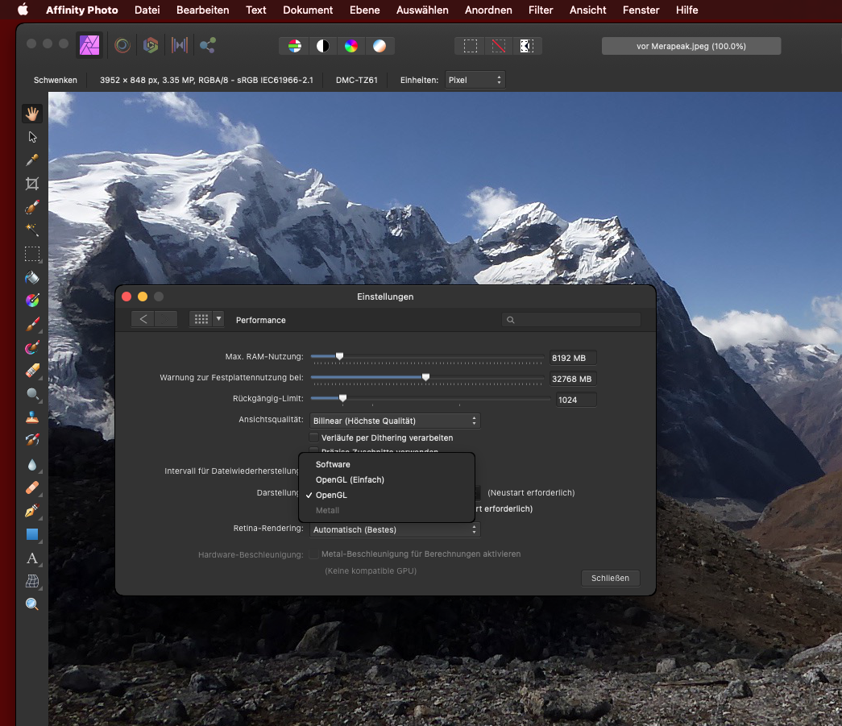The height and width of the screenshot is (726, 842).
Task: Click Select All marquee toolbar icon
Action: 471,46
